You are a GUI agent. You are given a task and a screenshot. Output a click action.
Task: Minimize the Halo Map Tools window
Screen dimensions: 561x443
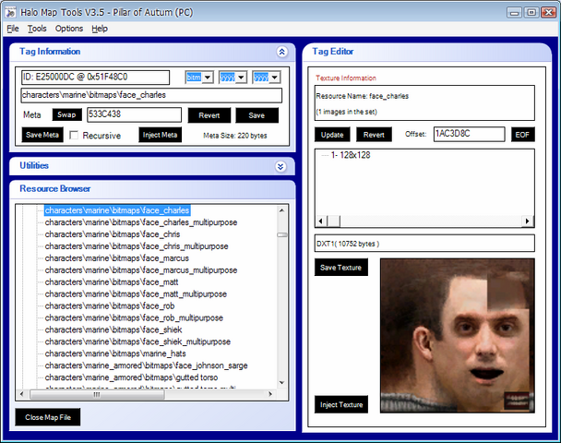pyautogui.click(x=514, y=13)
